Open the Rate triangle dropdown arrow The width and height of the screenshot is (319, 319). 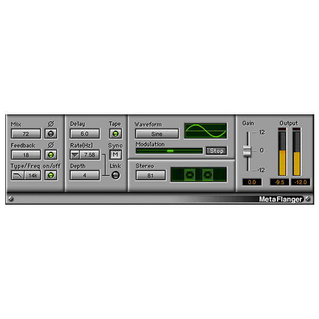pyautogui.click(x=75, y=155)
